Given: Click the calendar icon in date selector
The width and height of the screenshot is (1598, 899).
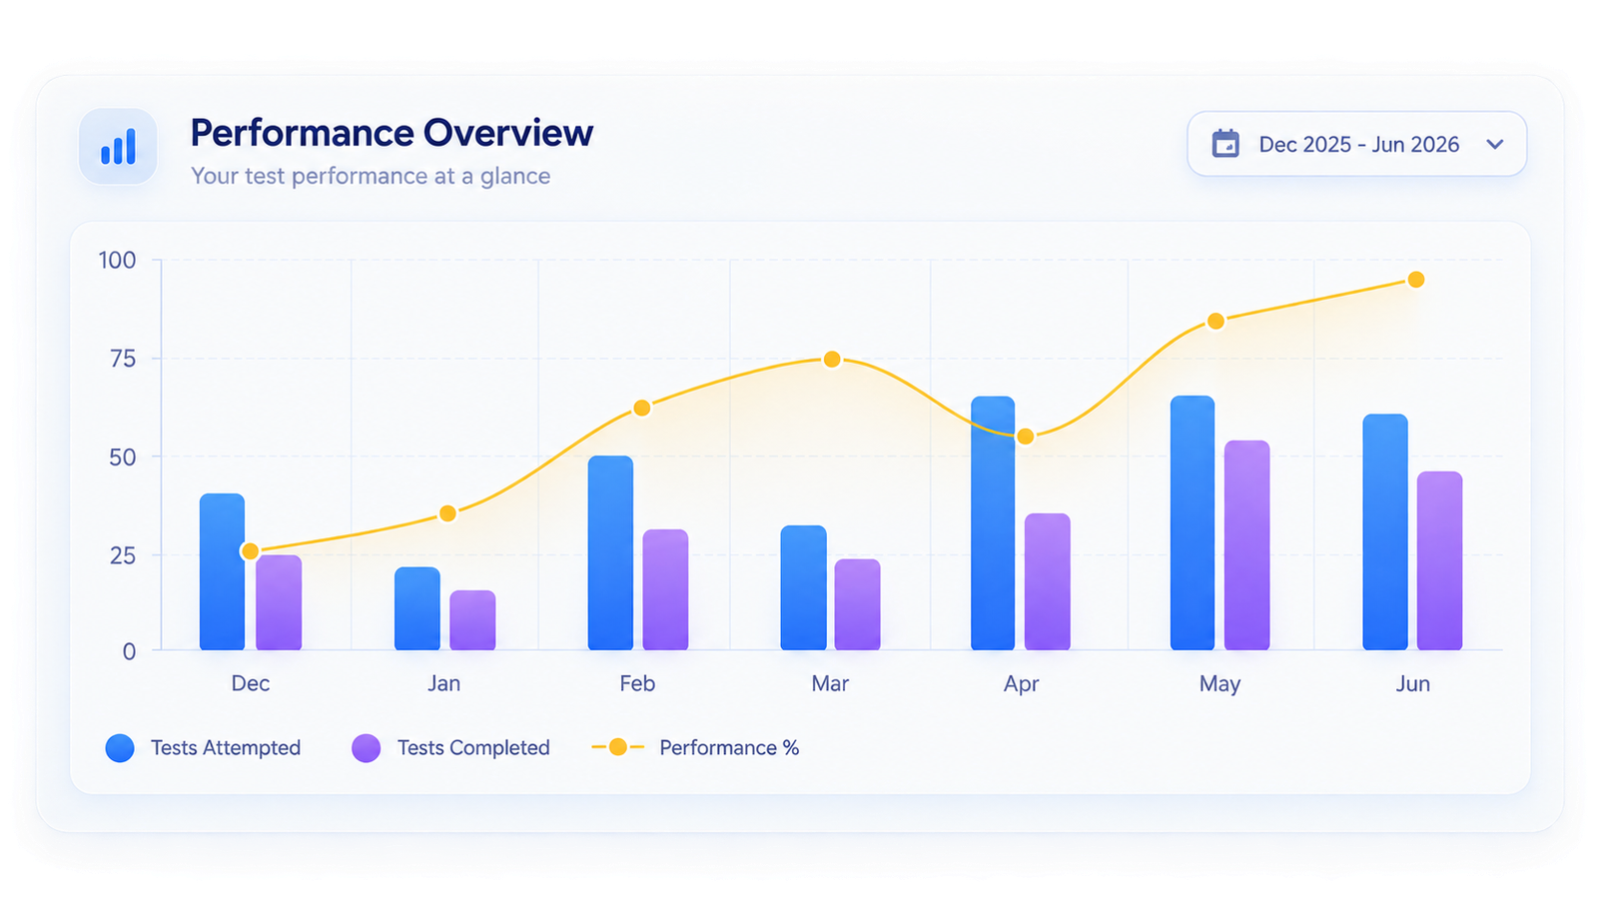Looking at the screenshot, I should (x=1225, y=144).
